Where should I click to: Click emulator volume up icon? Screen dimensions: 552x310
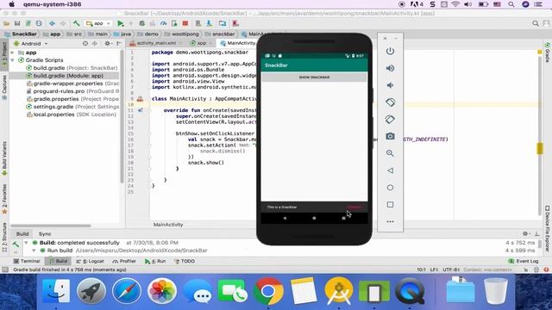tap(390, 68)
